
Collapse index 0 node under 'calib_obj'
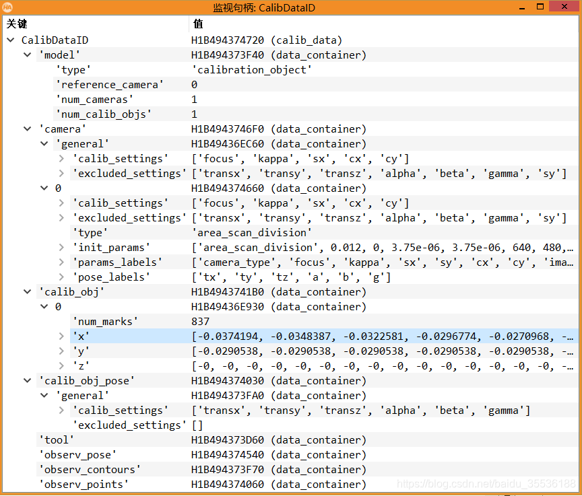point(44,307)
